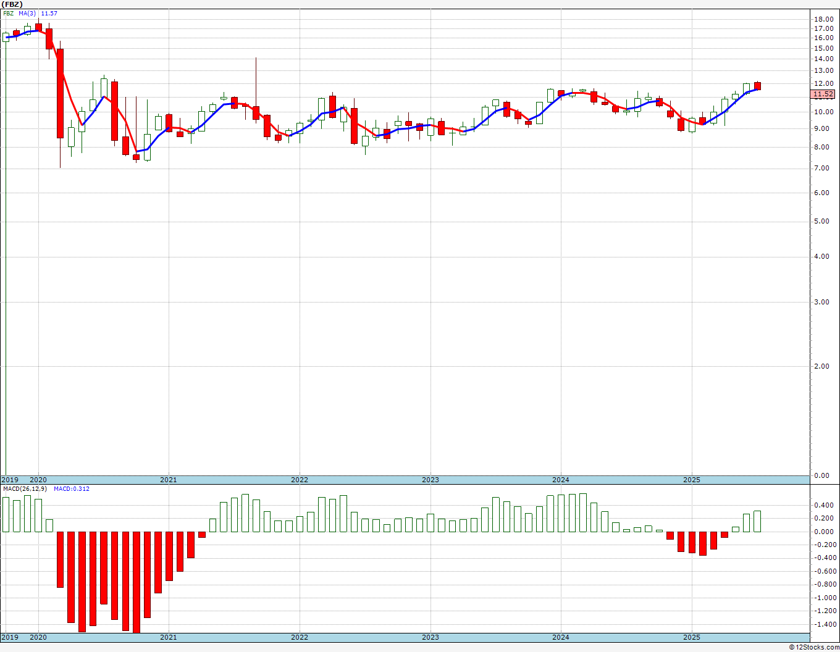Click the 10.00 price axis label
Viewport: 840px width, 652px height.
[823, 112]
